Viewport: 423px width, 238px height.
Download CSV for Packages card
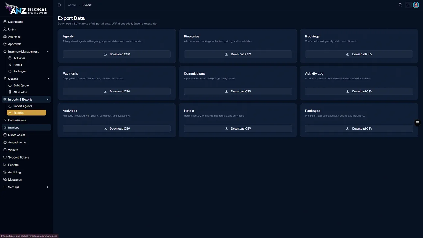[359, 128]
